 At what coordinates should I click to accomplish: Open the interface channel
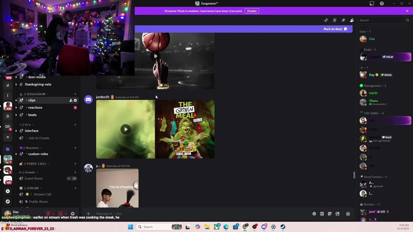(x=32, y=131)
